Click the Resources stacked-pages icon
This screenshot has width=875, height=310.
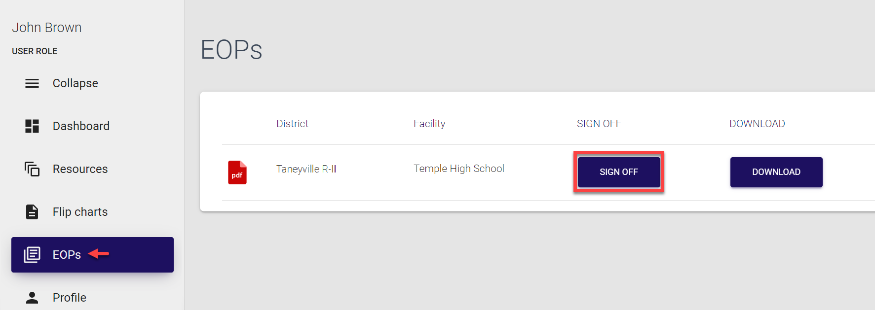[x=32, y=169]
